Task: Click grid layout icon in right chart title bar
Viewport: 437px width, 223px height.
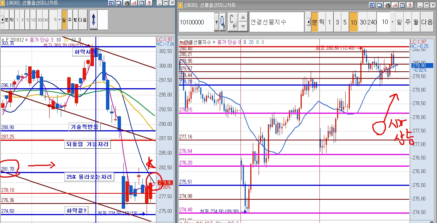Action: click(x=402, y=5)
